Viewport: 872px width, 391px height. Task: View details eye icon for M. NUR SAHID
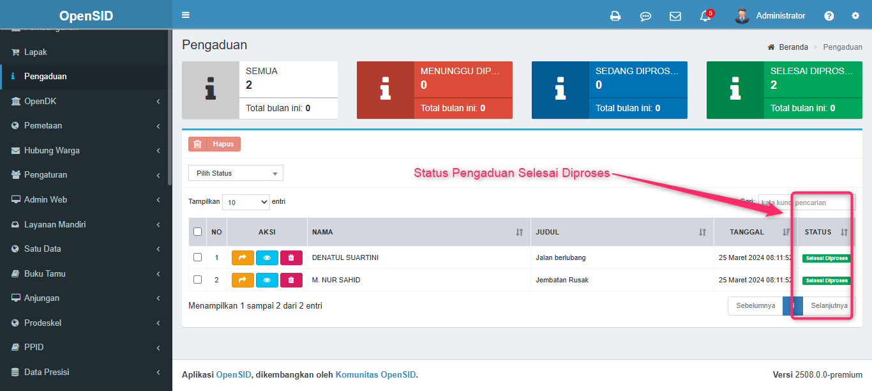point(267,280)
